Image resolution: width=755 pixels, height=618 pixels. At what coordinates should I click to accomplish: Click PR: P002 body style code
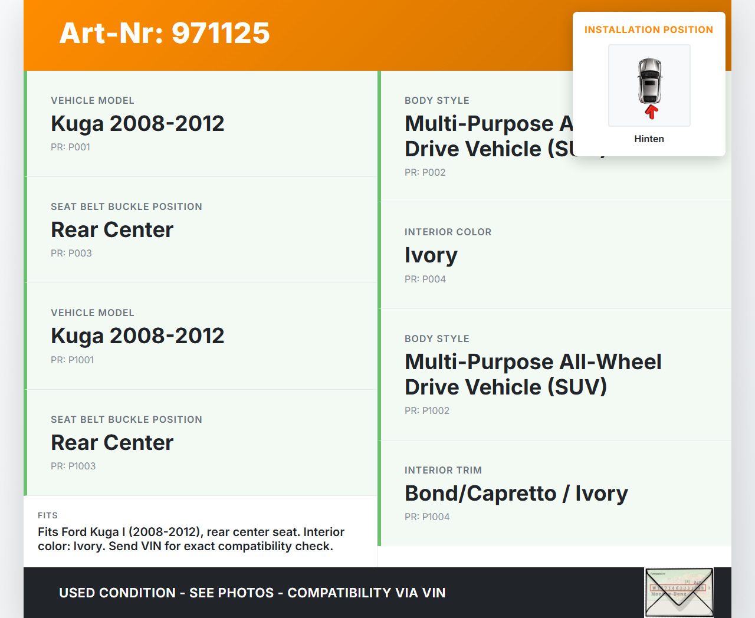point(425,173)
